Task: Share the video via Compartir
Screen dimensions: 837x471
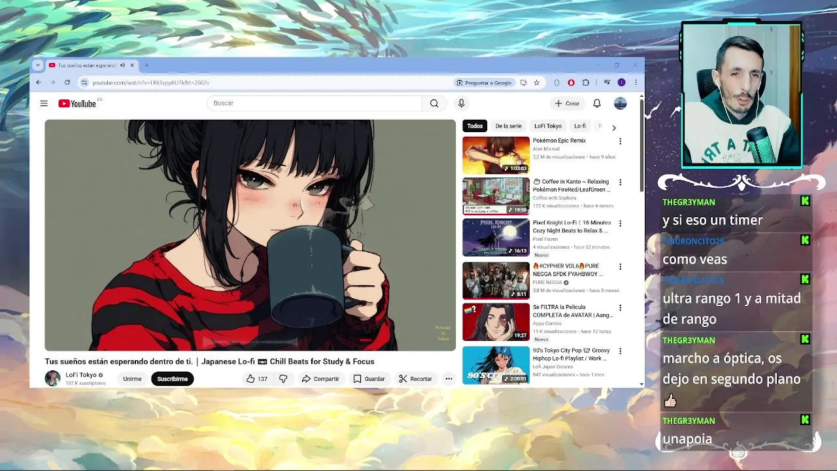Action: coord(320,379)
